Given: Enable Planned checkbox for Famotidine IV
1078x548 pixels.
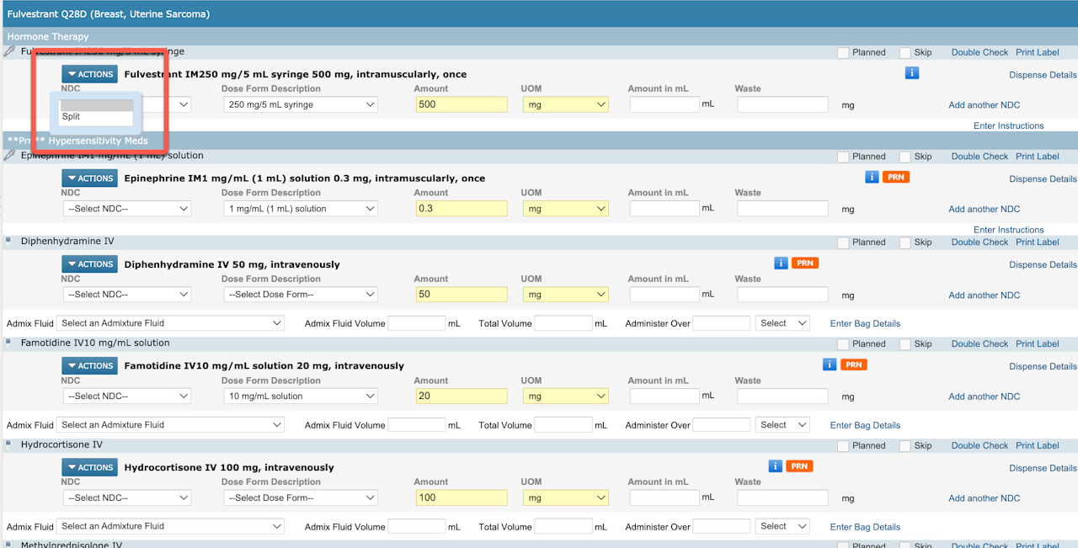Looking at the screenshot, I should [x=843, y=344].
